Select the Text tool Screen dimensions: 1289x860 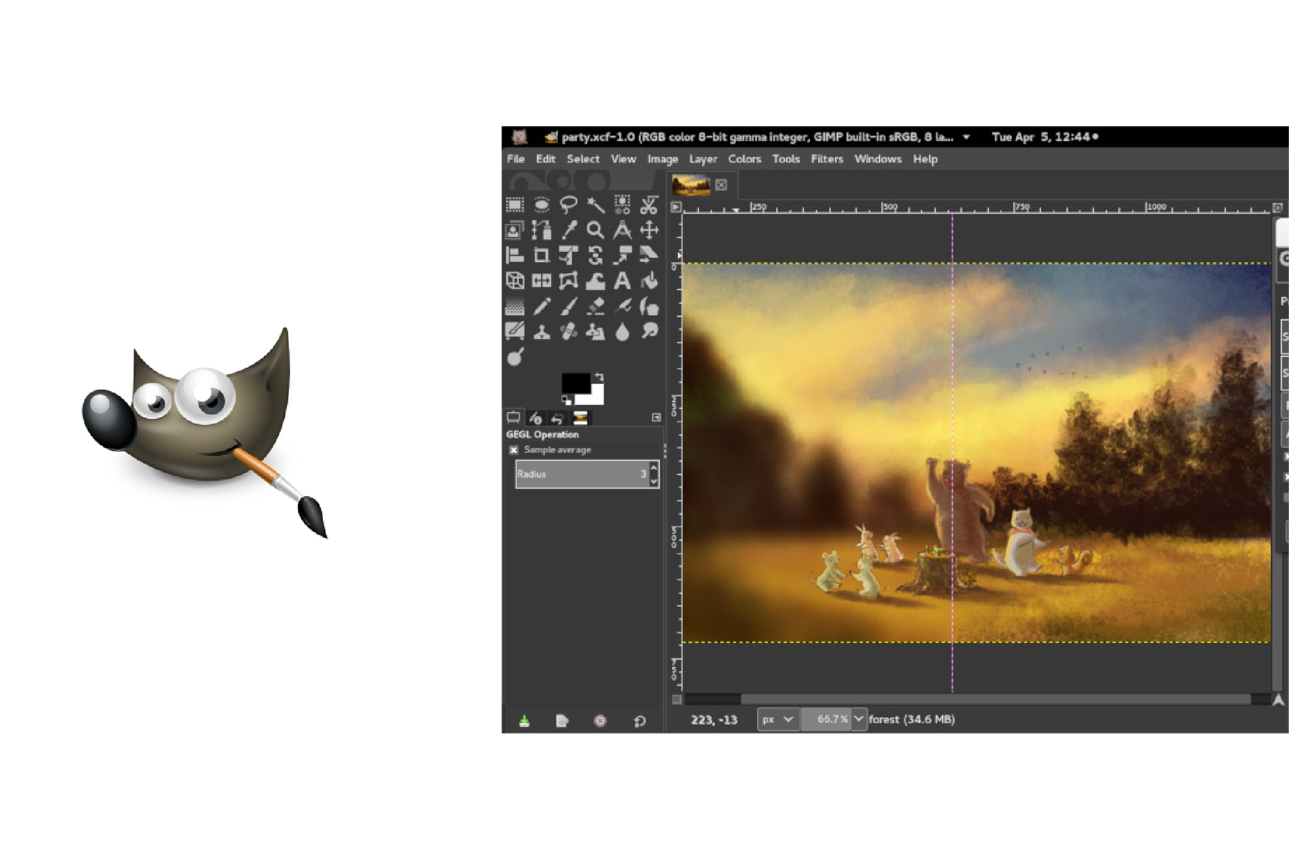(x=622, y=281)
